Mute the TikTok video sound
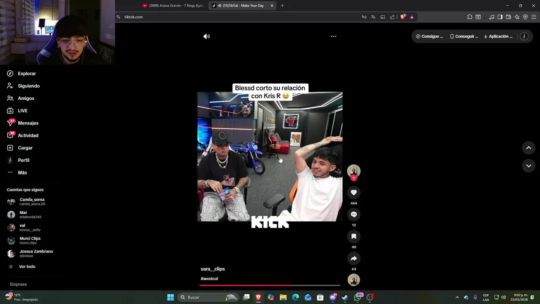The height and width of the screenshot is (304, 540). click(x=206, y=36)
